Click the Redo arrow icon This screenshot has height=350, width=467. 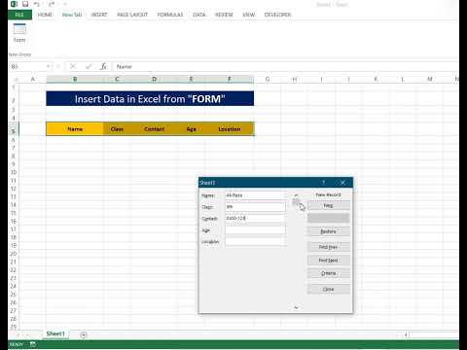[52, 4]
